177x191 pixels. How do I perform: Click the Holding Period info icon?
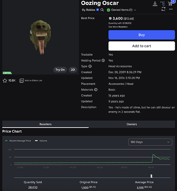coord(103,60)
